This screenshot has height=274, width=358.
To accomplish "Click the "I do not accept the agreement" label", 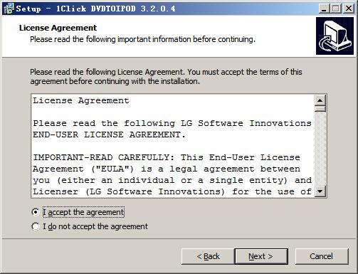I will click(x=95, y=226).
